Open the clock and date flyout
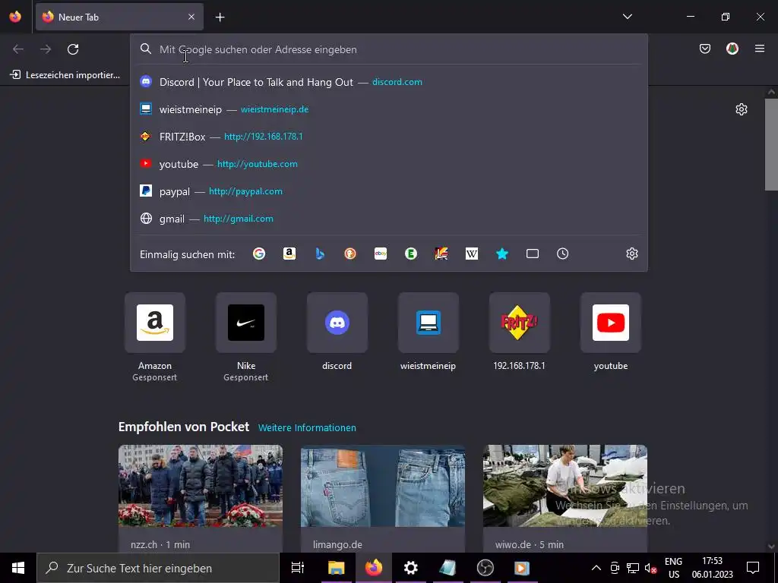Image resolution: width=778 pixels, height=583 pixels. (x=713, y=568)
